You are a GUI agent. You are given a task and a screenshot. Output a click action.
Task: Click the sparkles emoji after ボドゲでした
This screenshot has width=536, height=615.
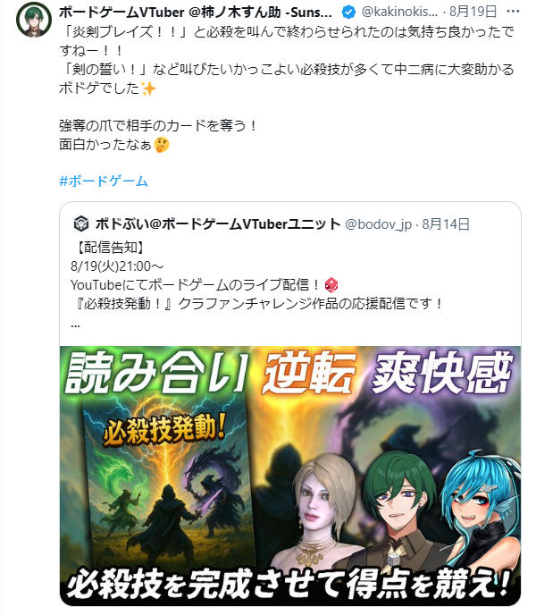(x=148, y=88)
